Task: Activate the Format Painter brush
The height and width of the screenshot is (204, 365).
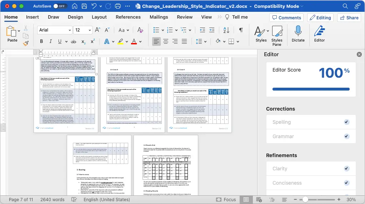Action: click(x=26, y=43)
